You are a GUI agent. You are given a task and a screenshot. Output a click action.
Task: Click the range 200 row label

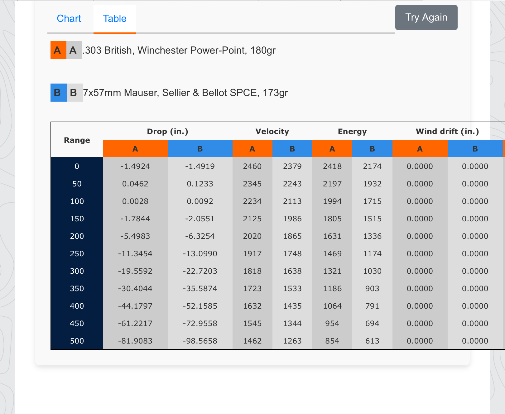pyautogui.click(x=77, y=236)
